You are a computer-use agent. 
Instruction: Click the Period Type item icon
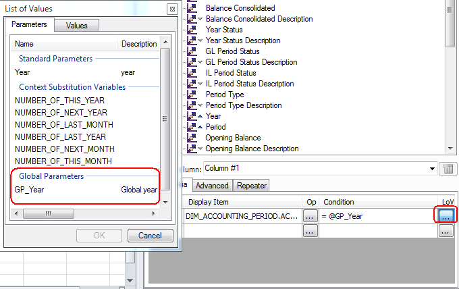click(x=192, y=95)
